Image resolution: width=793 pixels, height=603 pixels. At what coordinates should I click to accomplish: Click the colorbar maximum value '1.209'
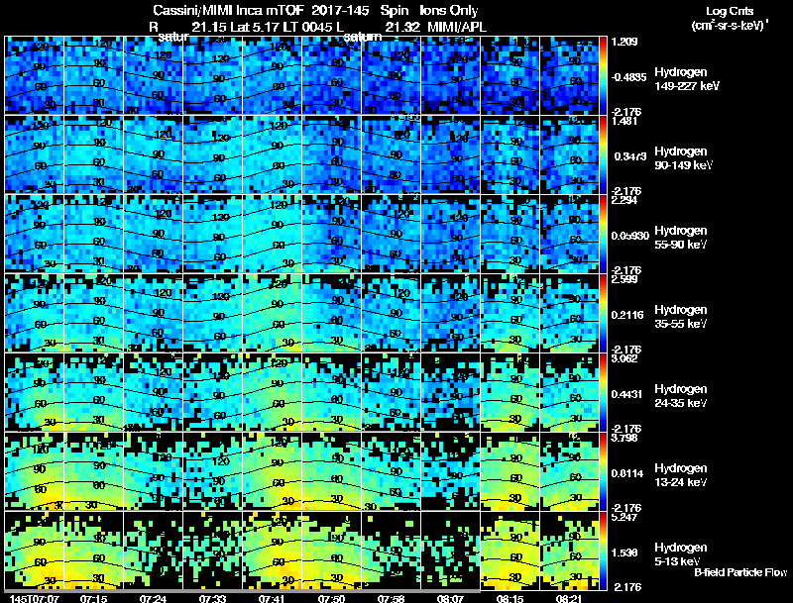(x=624, y=42)
